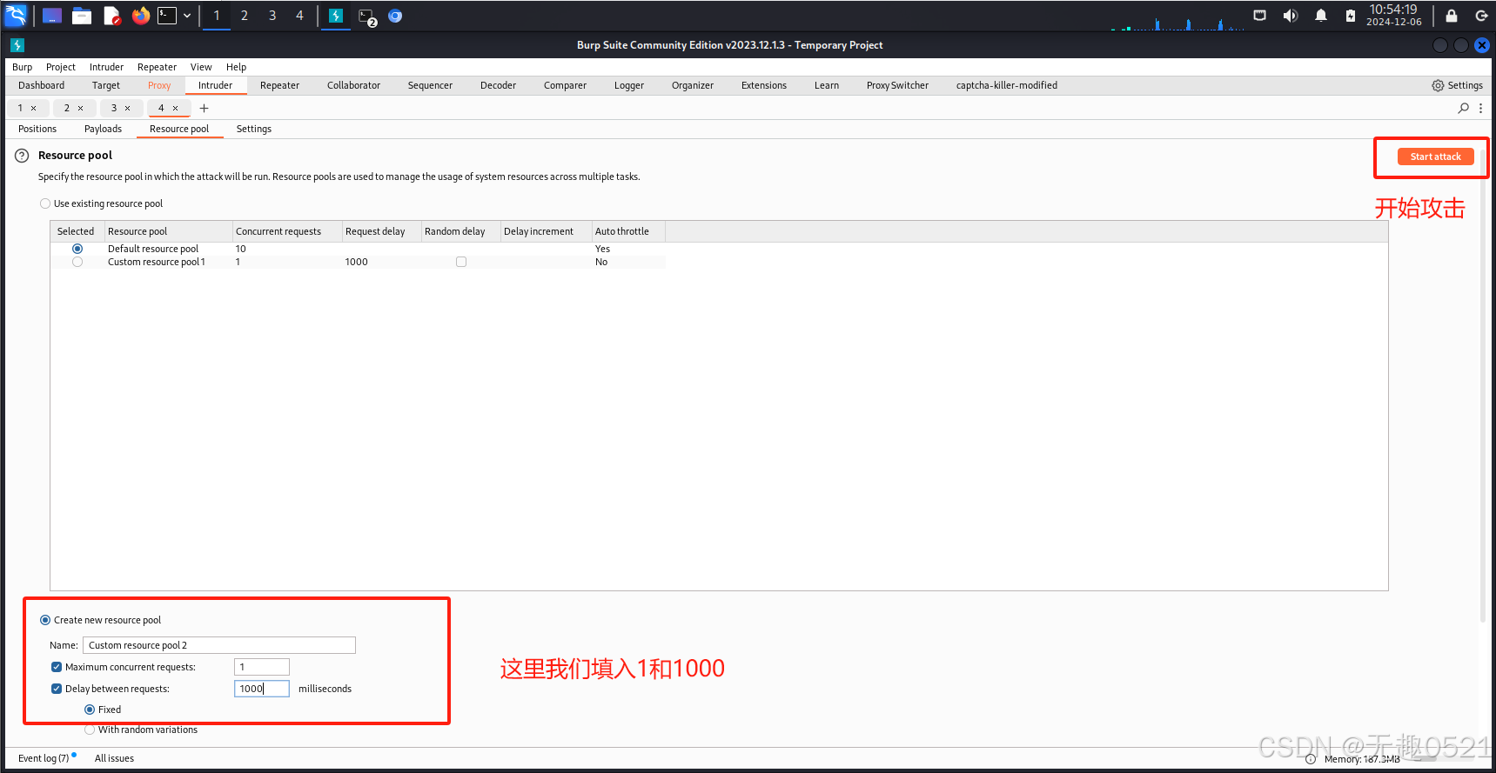Click the lock screen icon
The width and height of the screenshot is (1496, 773).
pos(1452,16)
